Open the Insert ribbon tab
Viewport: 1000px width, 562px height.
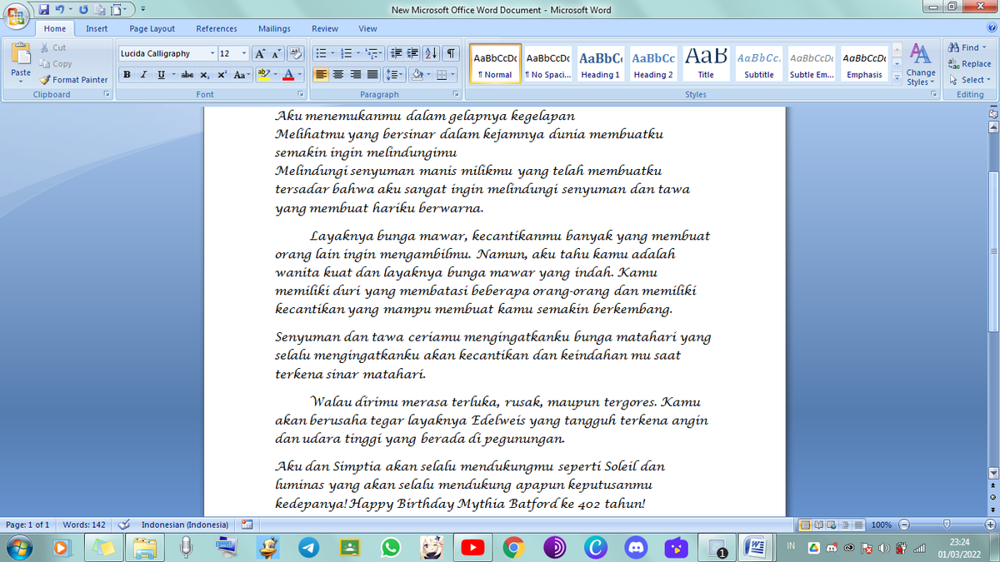coord(97,28)
